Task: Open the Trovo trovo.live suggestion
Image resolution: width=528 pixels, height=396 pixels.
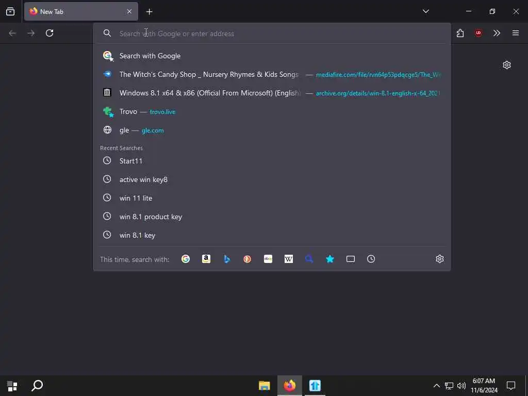Action: (272, 111)
